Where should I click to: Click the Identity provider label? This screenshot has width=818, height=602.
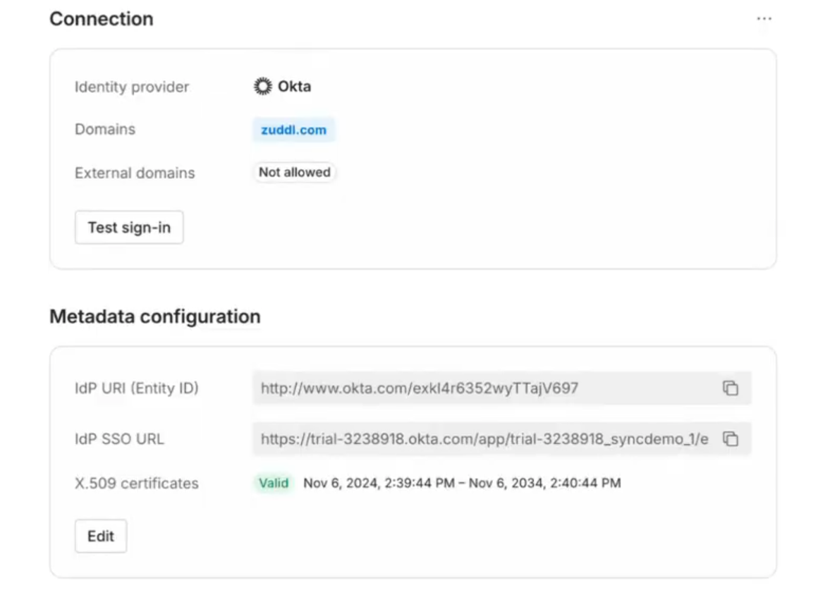(132, 87)
